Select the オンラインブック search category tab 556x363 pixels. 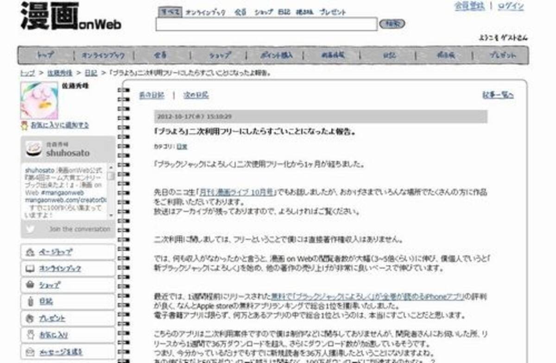205,12
